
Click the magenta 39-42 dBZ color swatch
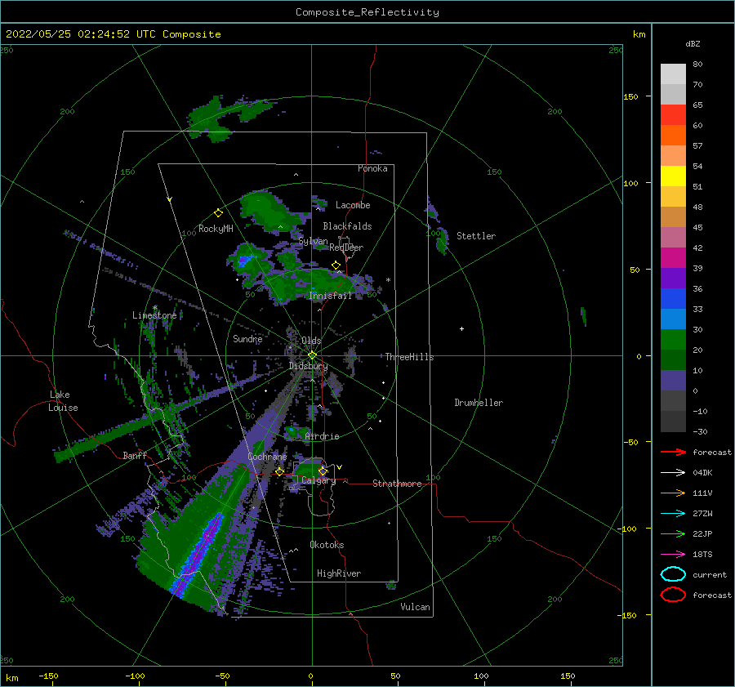tap(673, 258)
